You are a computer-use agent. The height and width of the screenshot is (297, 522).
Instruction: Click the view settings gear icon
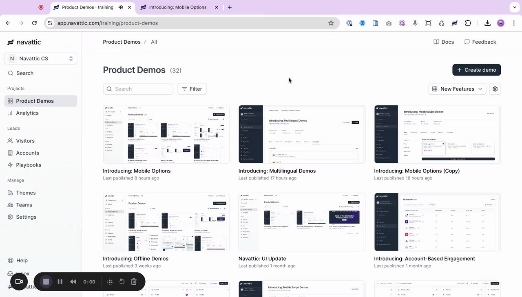pyautogui.click(x=495, y=89)
